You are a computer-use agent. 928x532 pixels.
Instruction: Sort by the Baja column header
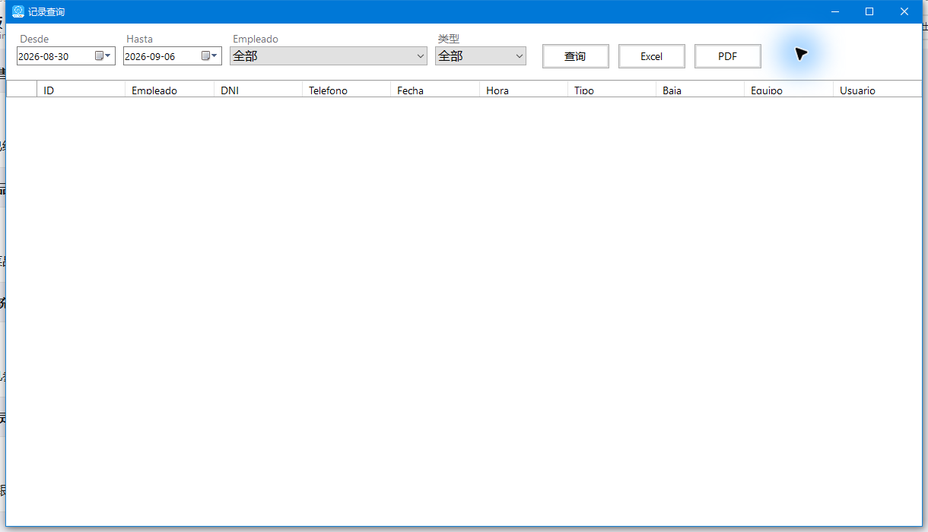click(x=700, y=90)
